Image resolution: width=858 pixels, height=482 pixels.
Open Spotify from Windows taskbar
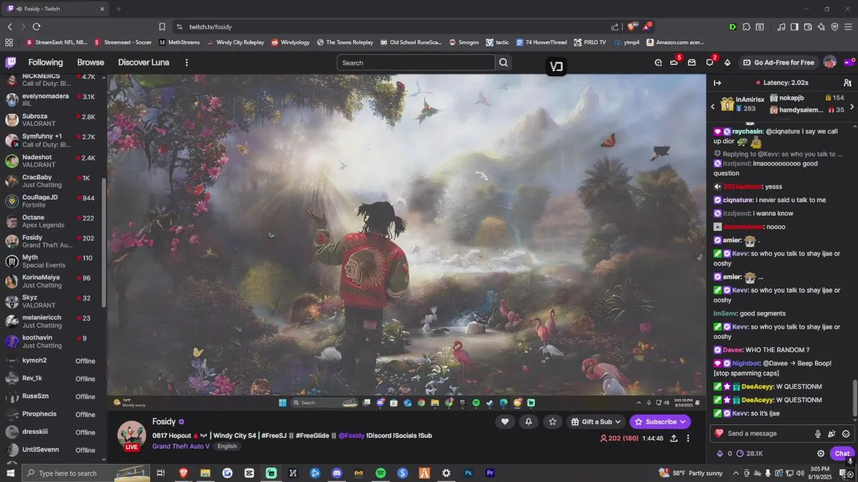(x=381, y=473)
